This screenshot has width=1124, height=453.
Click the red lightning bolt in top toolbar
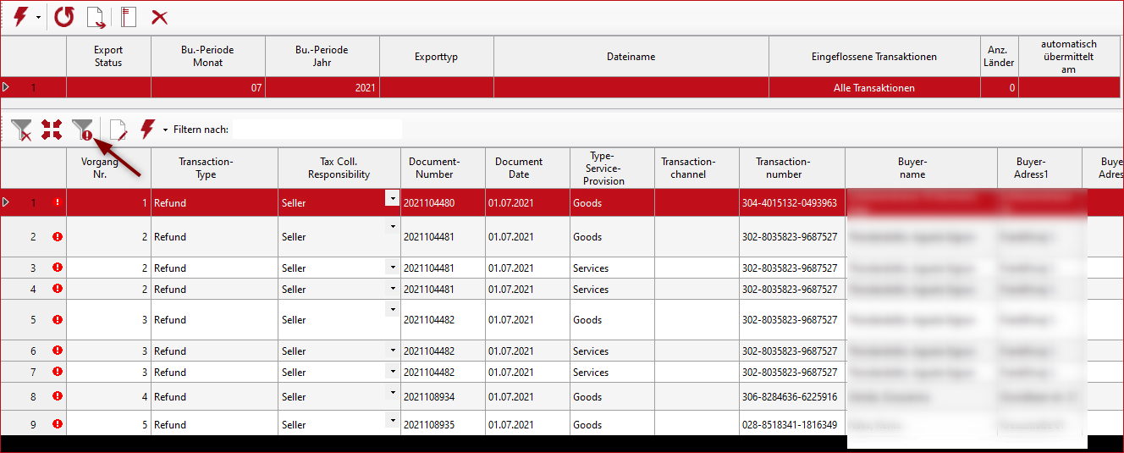(19, 17)
